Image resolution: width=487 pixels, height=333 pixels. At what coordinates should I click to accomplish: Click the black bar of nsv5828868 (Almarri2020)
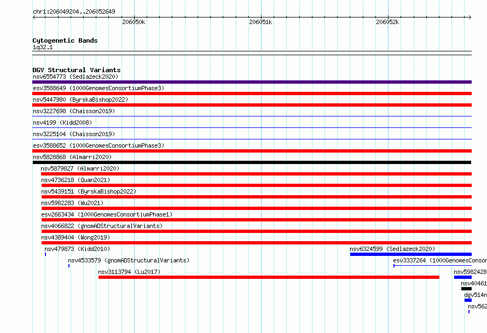click(x=252, y=162)
